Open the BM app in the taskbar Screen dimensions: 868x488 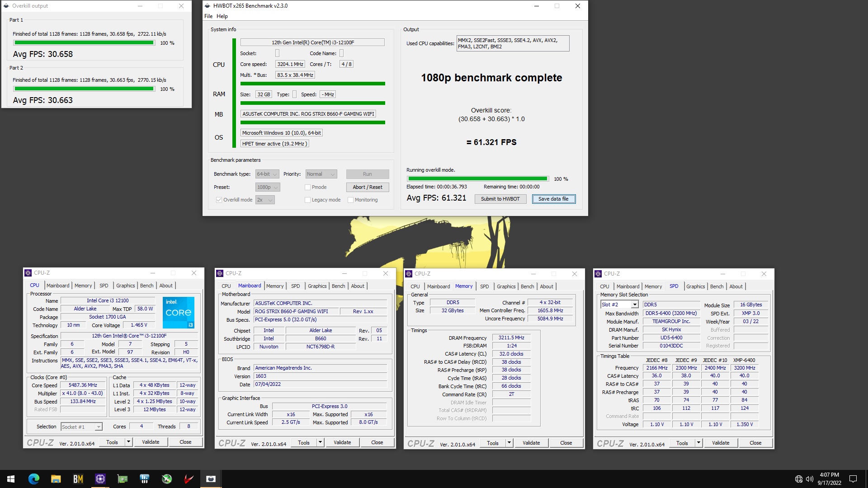pos(78,479)
